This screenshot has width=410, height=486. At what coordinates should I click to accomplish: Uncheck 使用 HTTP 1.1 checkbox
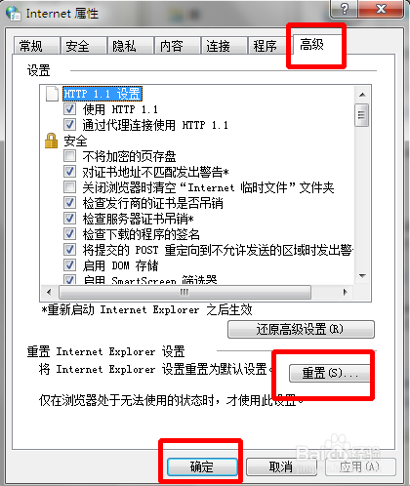(69, 109)
